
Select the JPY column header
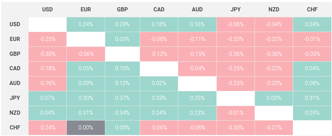tap(235, 10)
